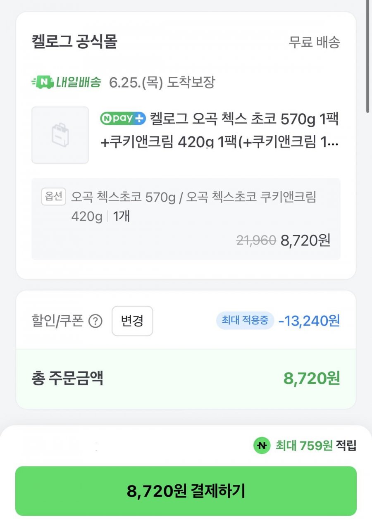Click the 6.25.(목) 도착보장 arrival text
The height and width of the screenshot is (519, 372).
(162, 82)
